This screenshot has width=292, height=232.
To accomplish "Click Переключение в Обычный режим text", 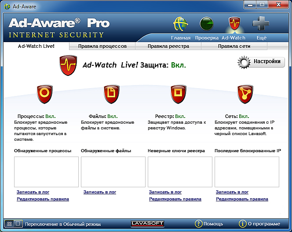I will tap(63, 224).
